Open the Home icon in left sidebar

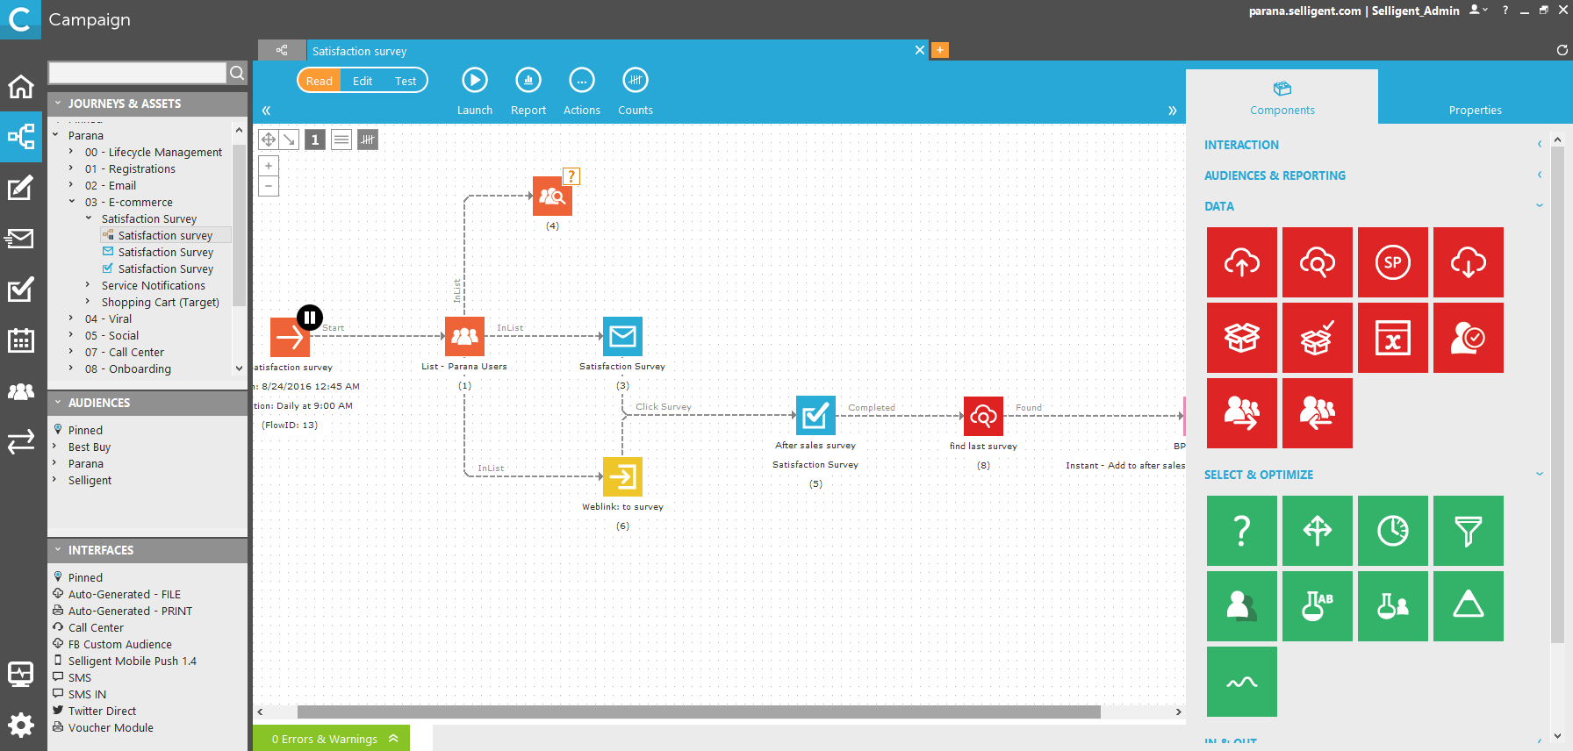(21, 87)
